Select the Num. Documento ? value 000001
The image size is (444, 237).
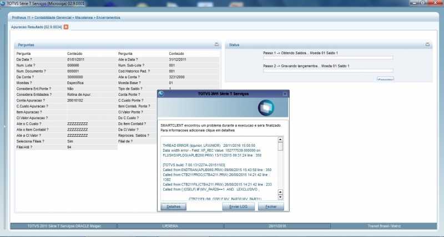[x=73, y=71]
